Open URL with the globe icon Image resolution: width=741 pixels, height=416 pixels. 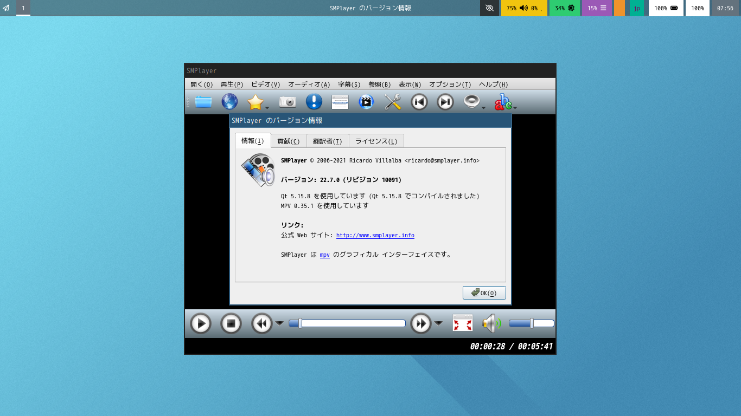point(229,102)
